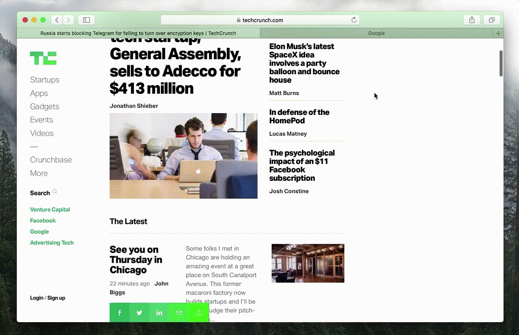
Task: Click the page vertical scrollbar
Action: pos(501,63)
